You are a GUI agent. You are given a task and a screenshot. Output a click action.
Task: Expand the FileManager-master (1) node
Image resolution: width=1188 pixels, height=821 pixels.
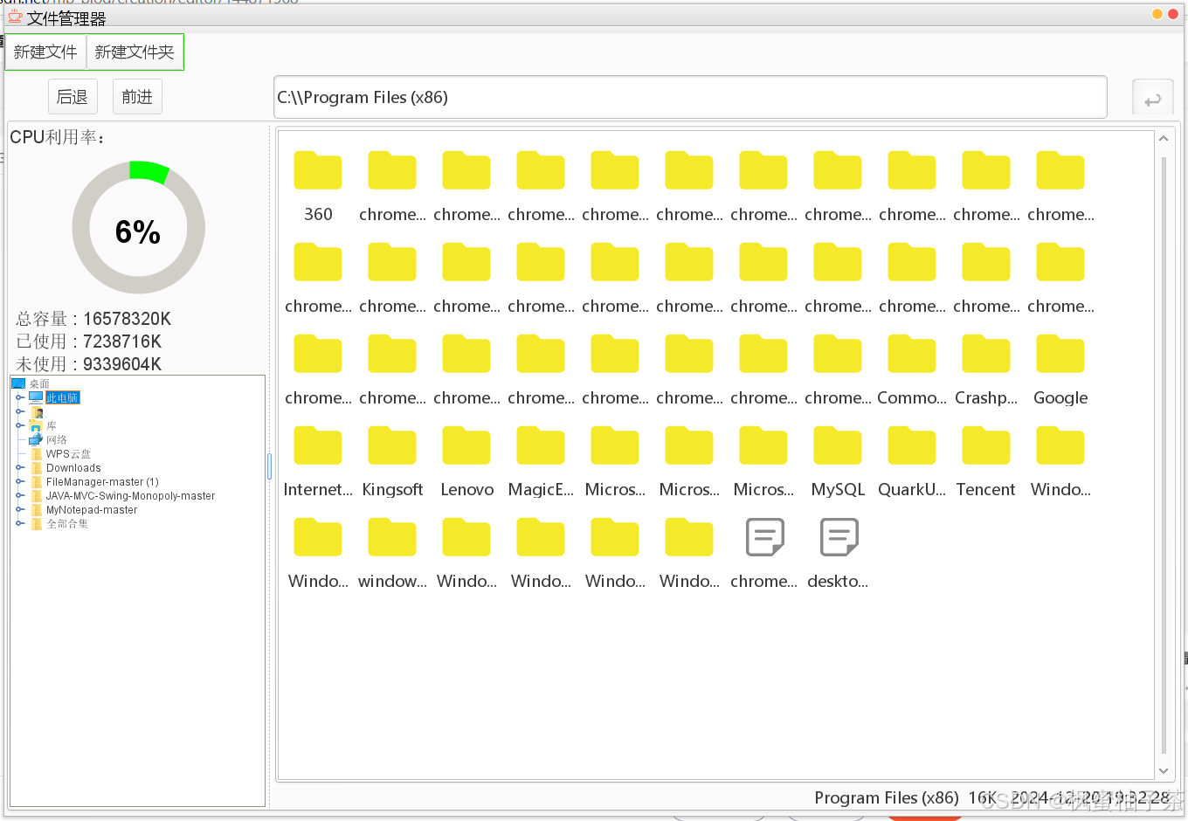[19, 481]
